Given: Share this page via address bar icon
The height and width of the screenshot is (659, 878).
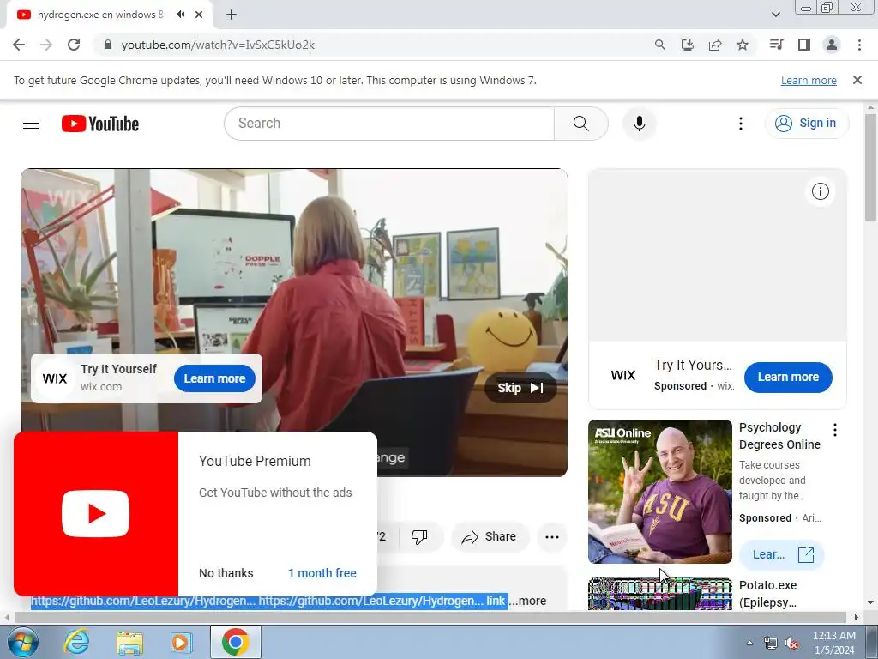Looking at the screenshot, I should 715,45.
